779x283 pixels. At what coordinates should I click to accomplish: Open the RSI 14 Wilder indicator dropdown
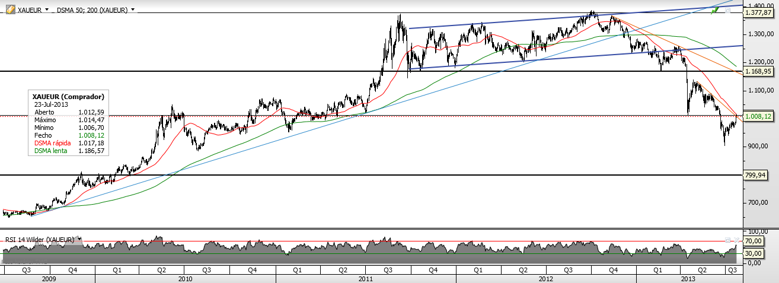78,240
